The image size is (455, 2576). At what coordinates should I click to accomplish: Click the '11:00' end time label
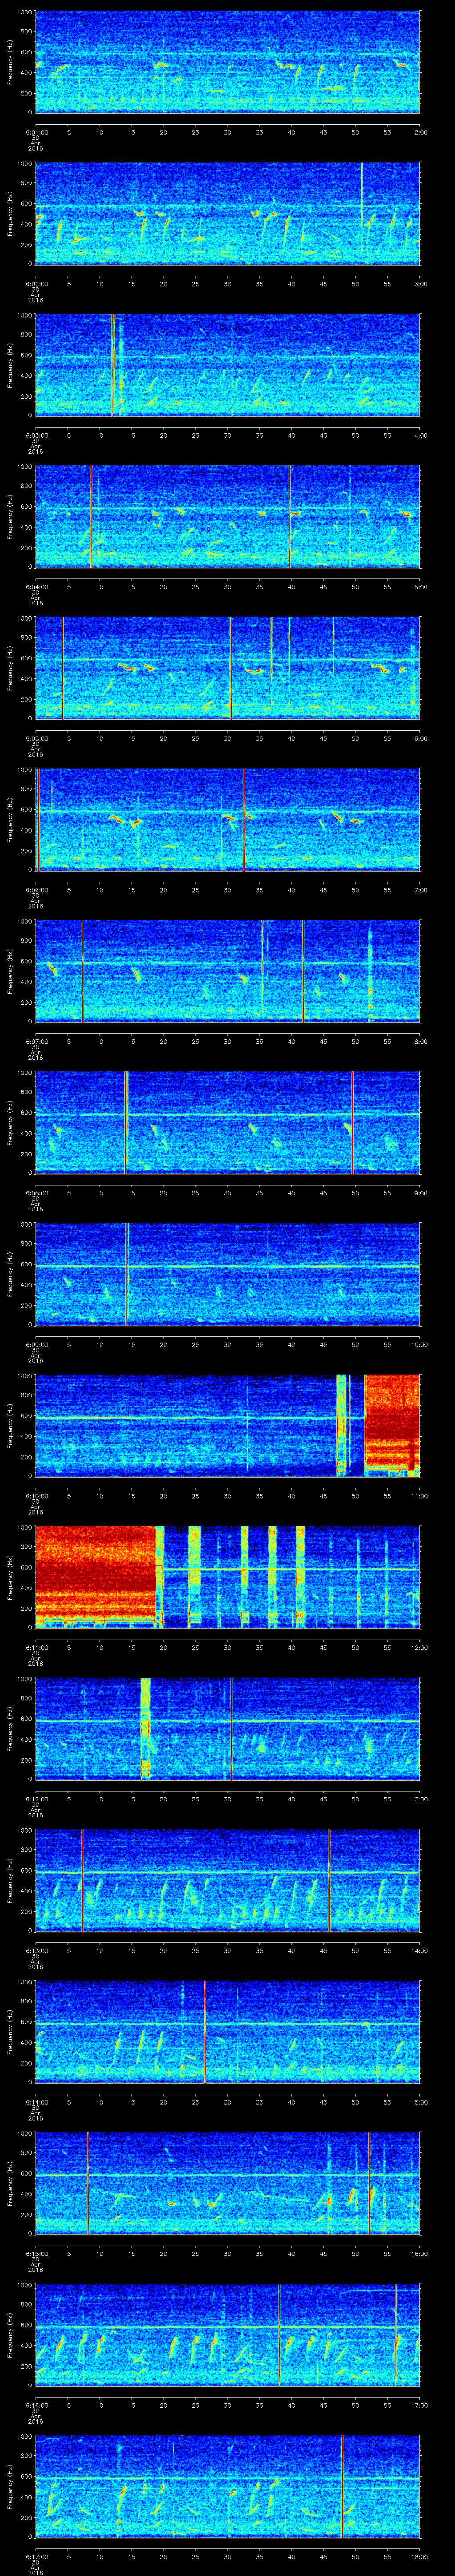point(419,1495)
